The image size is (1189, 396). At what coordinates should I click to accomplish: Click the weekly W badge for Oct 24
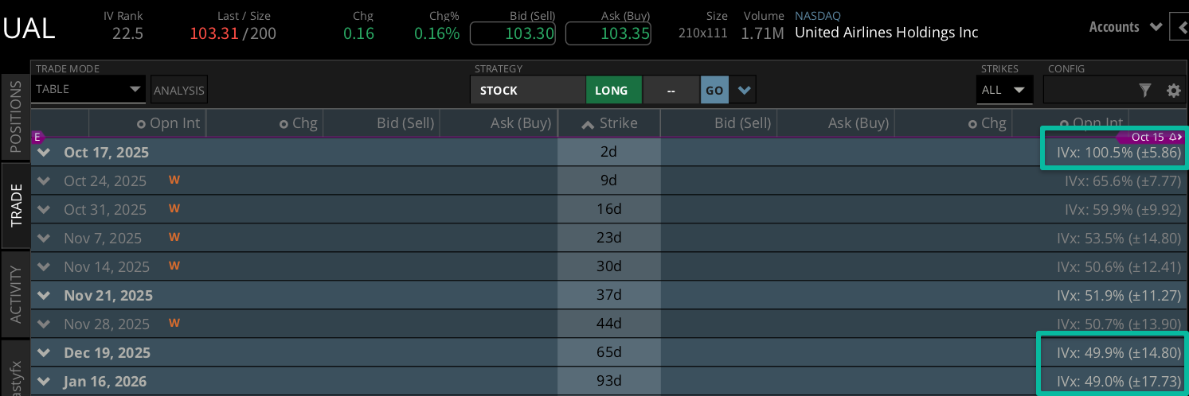coord(174,181)
